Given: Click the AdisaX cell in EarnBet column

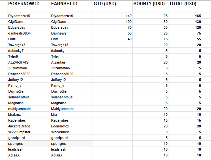Looking at the screenshot, I should [x=71, y=155].
